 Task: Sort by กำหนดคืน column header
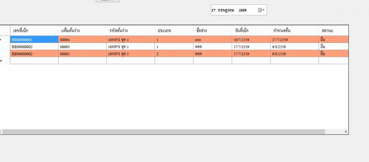(294, 30)
